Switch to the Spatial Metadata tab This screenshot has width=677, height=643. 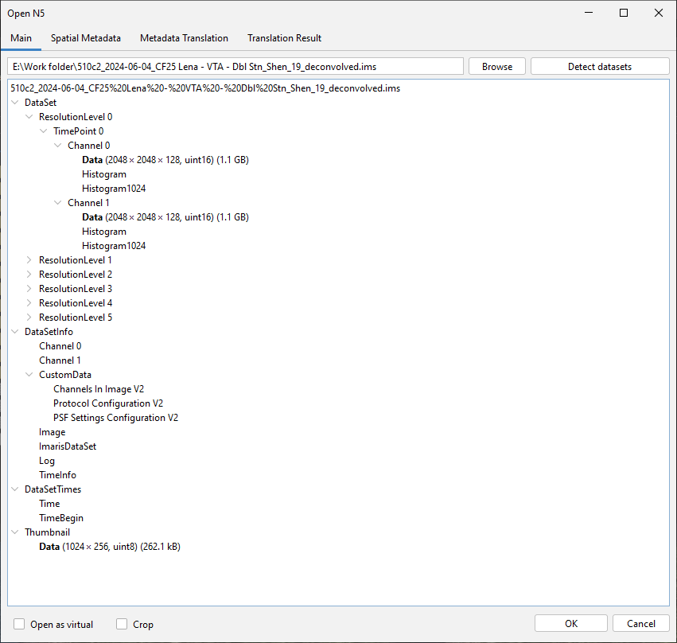(85, 37)
